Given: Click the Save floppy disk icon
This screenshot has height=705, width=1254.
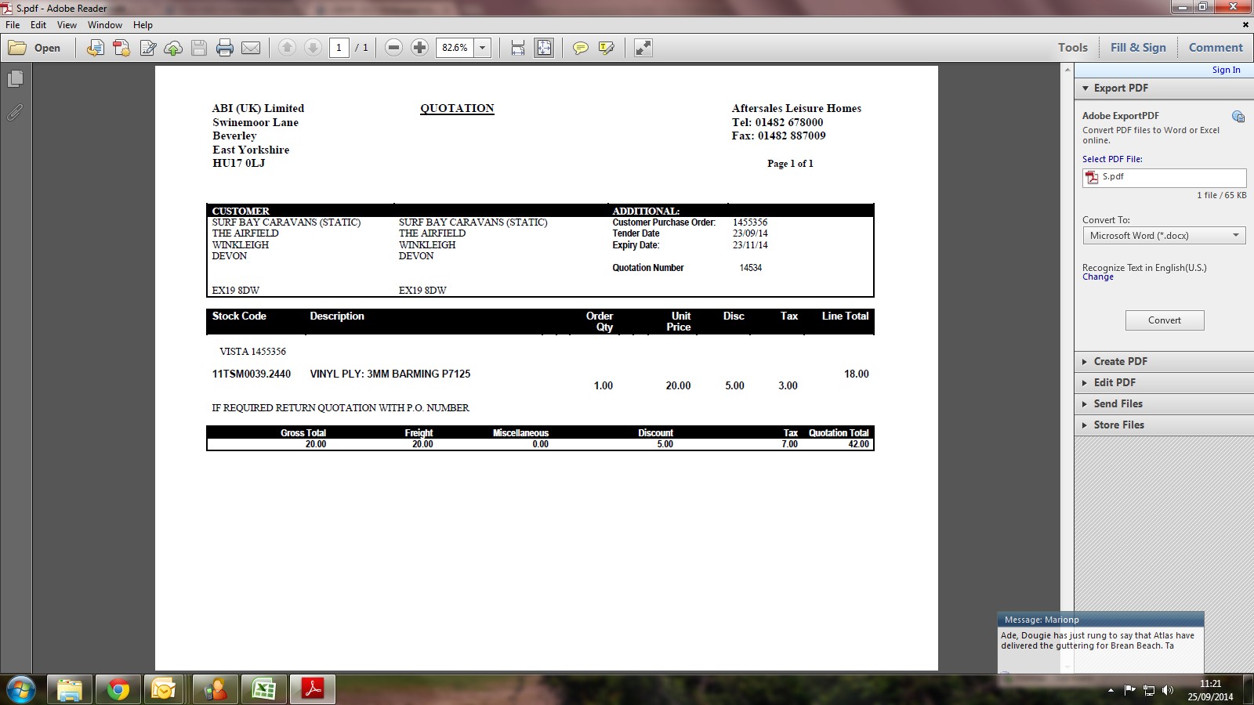Looking at the screenshot, I should click(x=199, y=48).
